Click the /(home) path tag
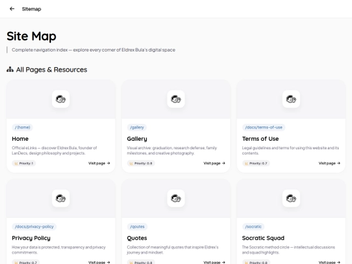 pyautogui.click(x=22, y=127)
